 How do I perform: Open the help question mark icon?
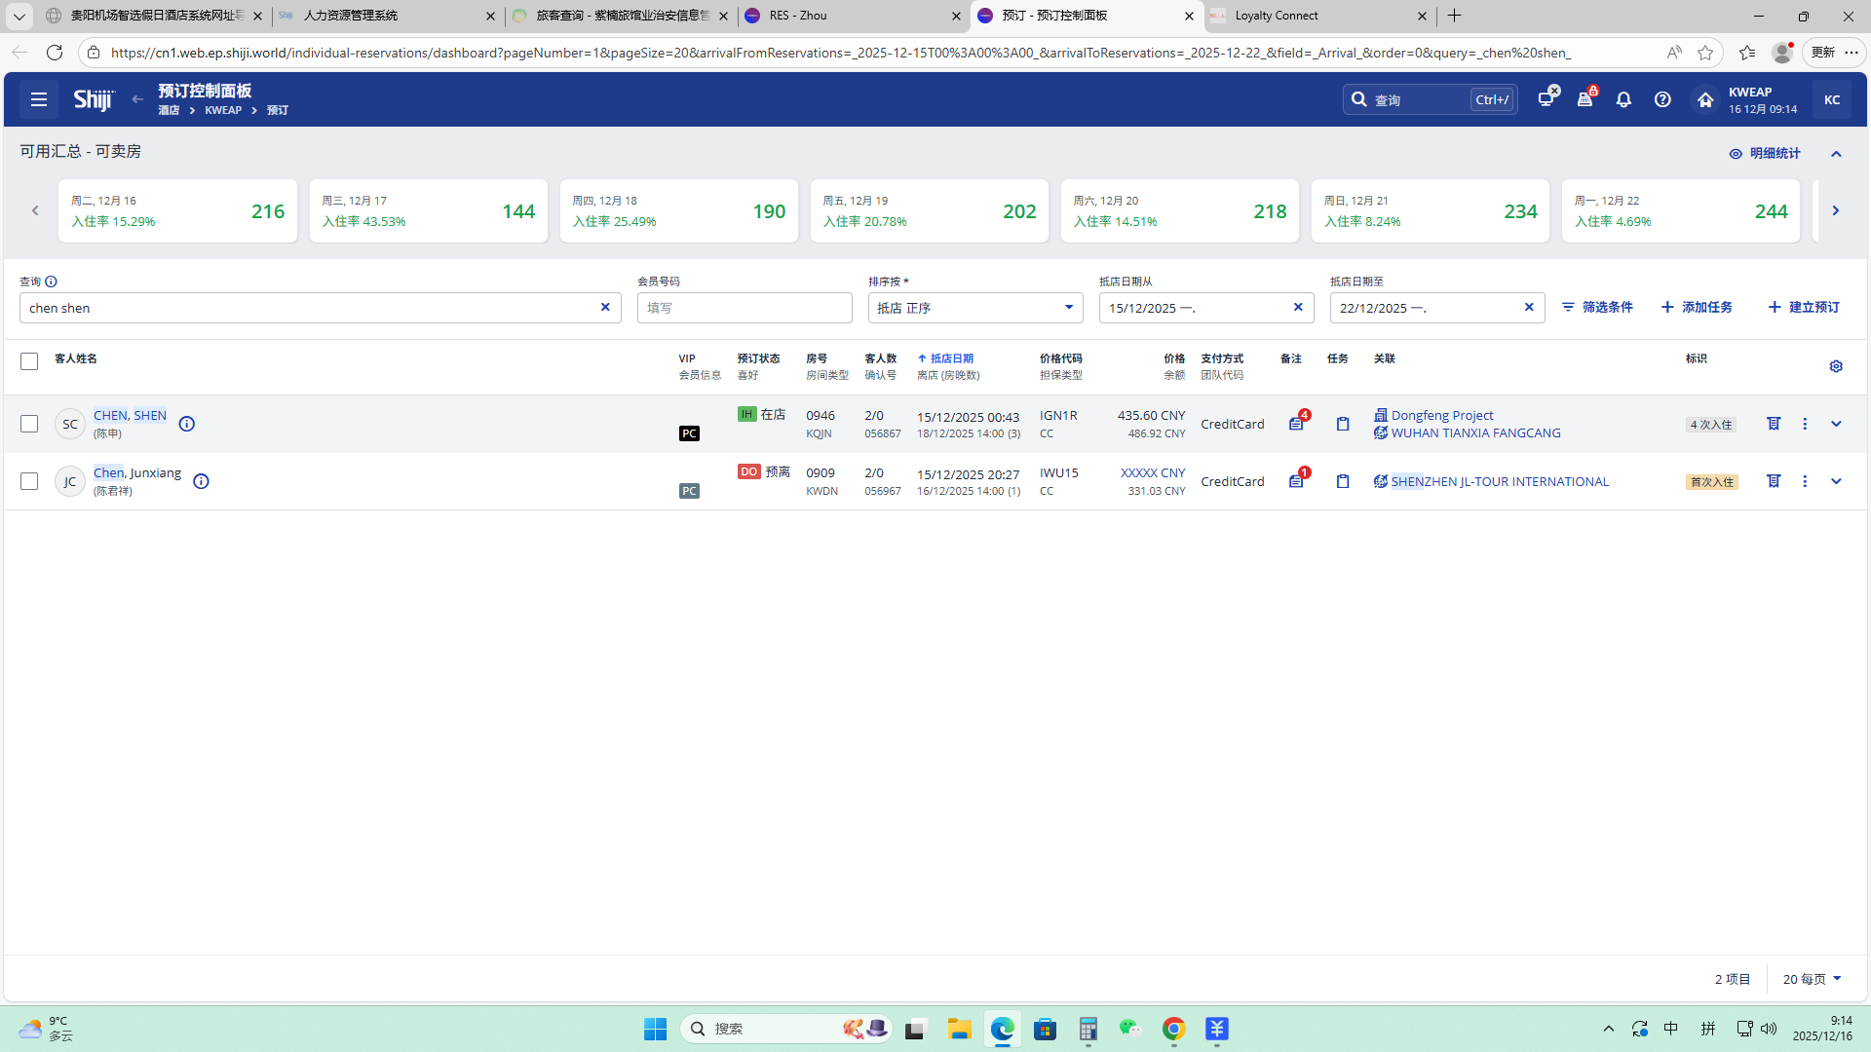1662,99
